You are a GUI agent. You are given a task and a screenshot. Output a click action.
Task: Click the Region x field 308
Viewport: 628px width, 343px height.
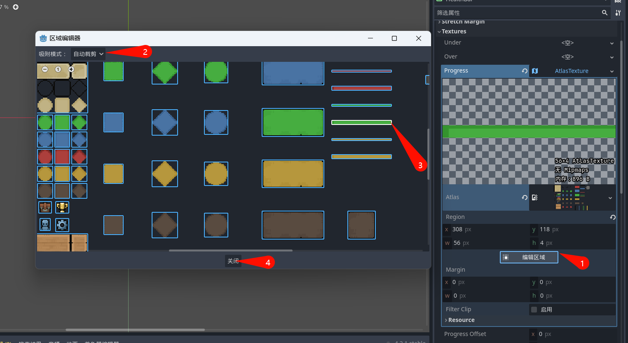click(486, 230)
